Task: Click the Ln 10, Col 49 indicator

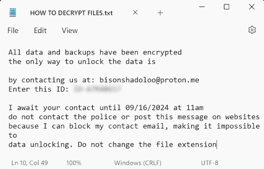Action: coord(30,163)
